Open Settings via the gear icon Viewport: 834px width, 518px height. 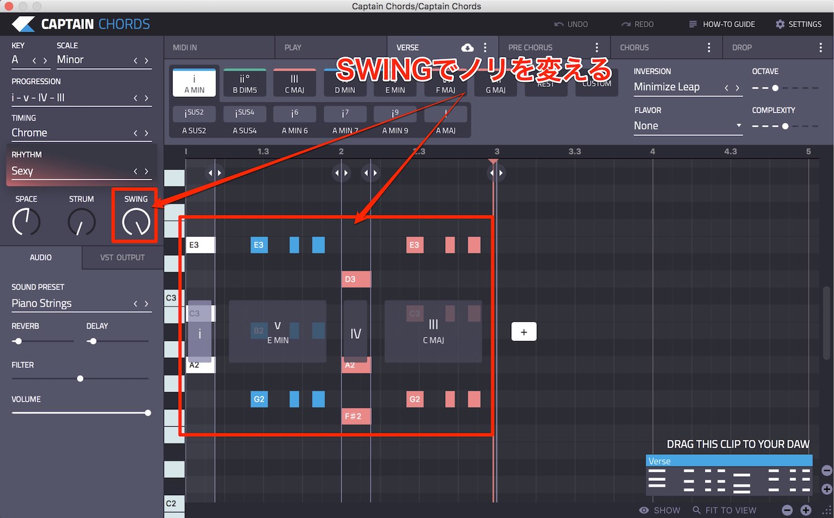tap(780, 24)
